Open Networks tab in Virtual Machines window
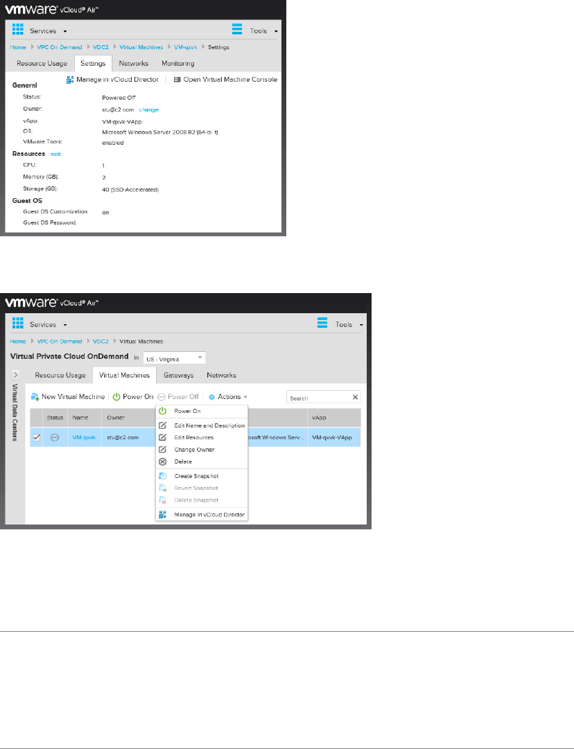 click(x=221, y=376)
